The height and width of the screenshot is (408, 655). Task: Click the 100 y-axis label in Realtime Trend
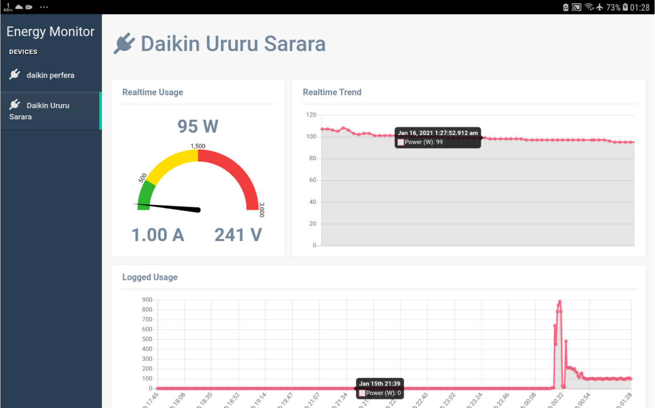(311, 137)
